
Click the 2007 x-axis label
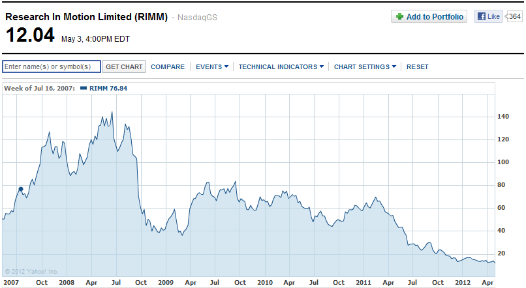(11, 282)
